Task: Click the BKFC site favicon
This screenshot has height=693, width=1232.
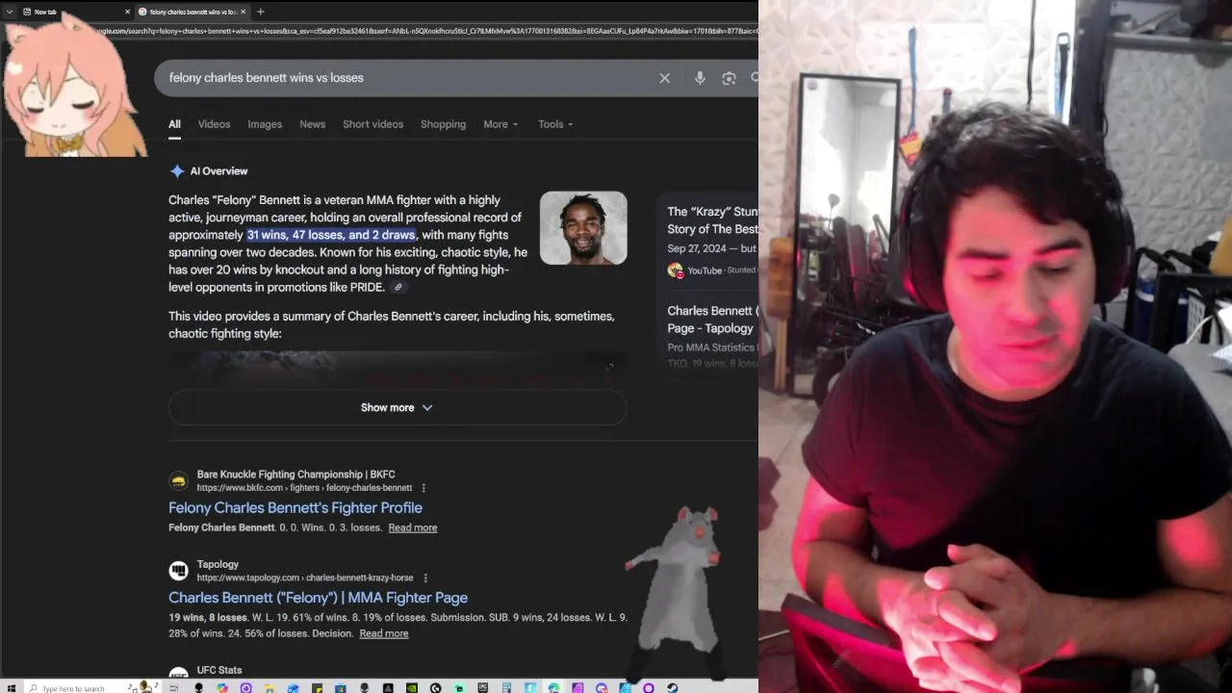Action: pos(178,480)
